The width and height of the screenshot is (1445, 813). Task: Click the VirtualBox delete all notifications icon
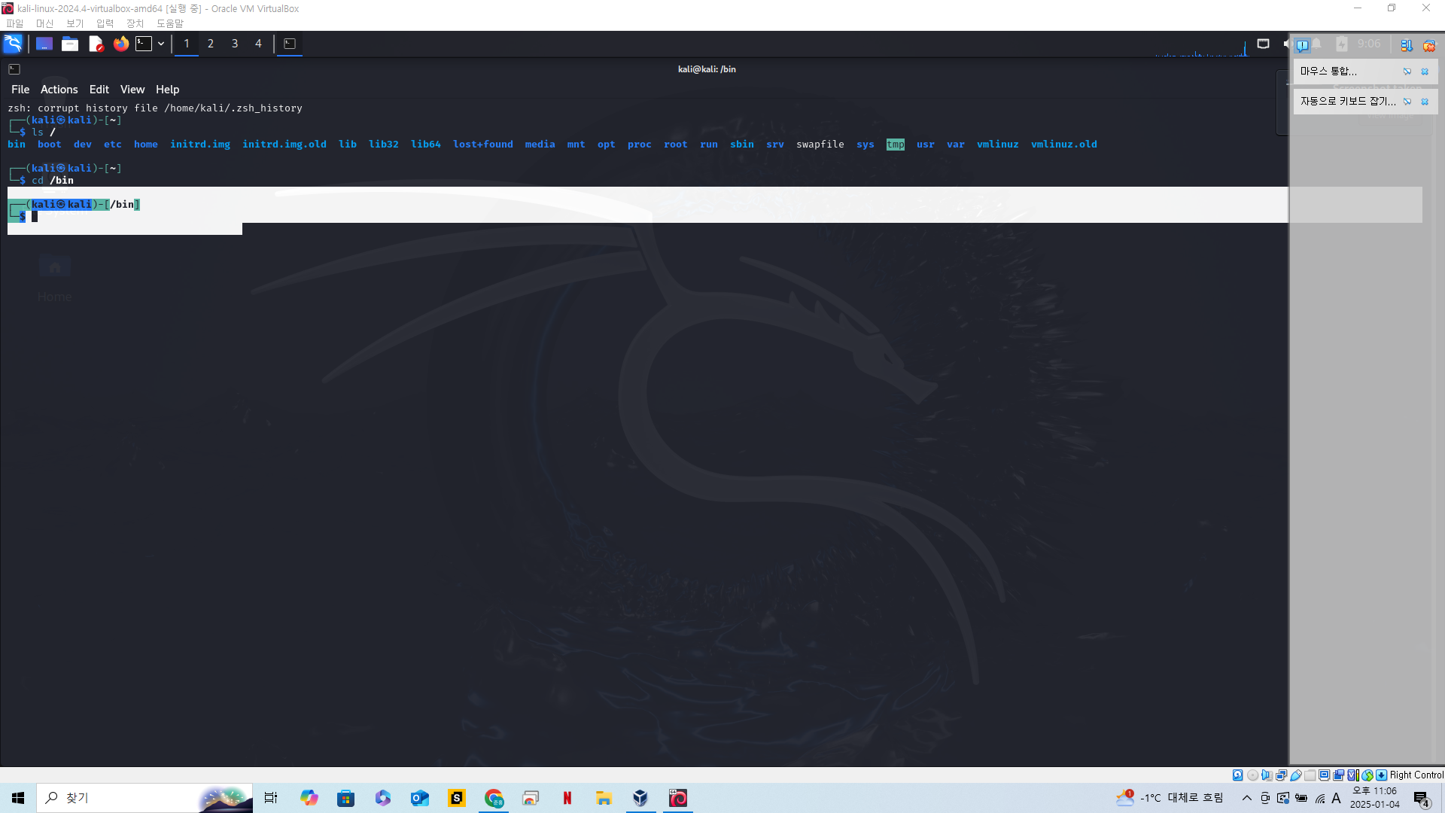pos(1428,45)
